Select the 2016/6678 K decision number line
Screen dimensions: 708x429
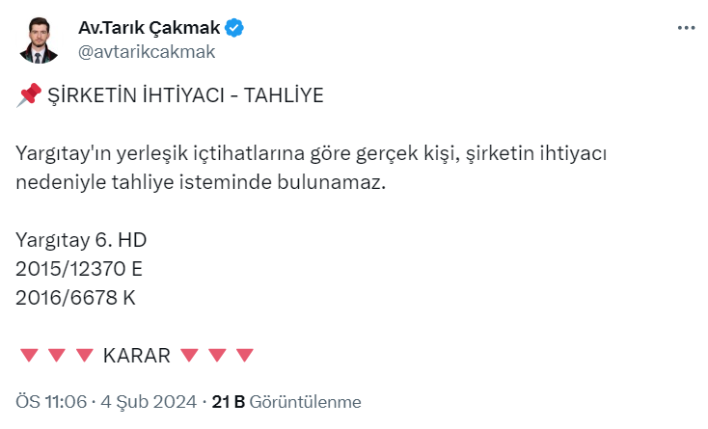(x=75, y=298)
